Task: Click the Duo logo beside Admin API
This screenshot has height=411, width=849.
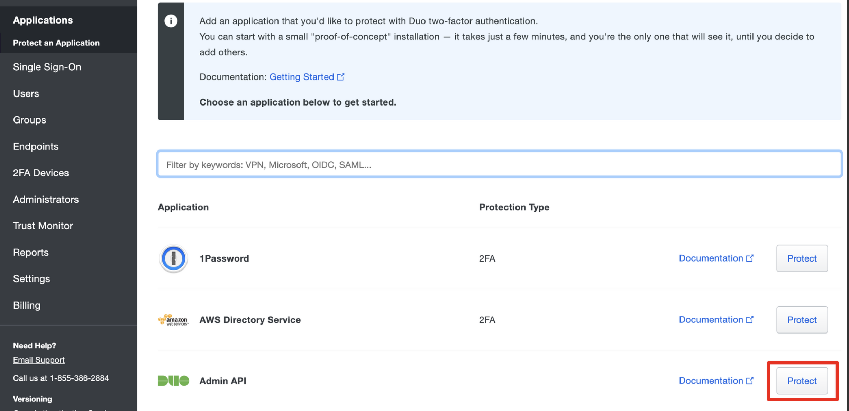Action: point(173,381)
